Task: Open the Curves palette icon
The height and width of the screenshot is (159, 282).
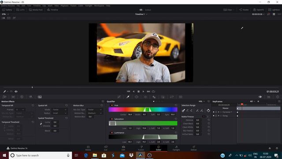Action: coord(119,97)
